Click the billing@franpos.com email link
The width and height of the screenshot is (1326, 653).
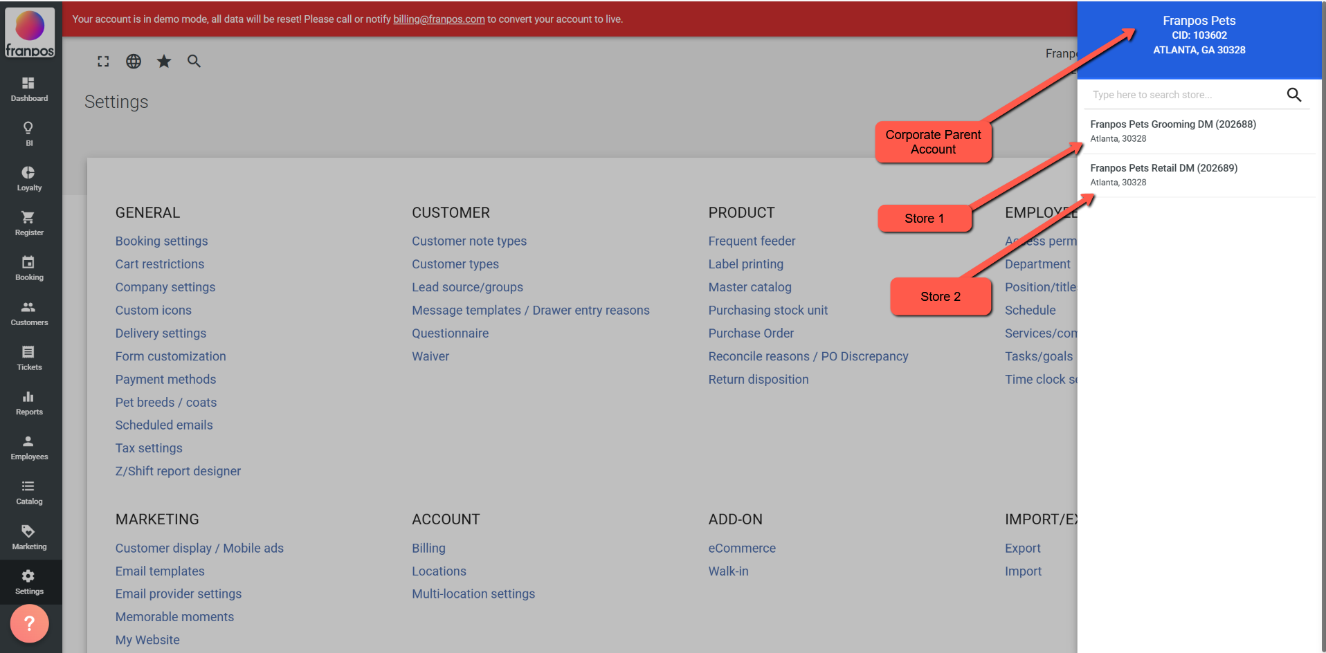[x=439, y=19]
